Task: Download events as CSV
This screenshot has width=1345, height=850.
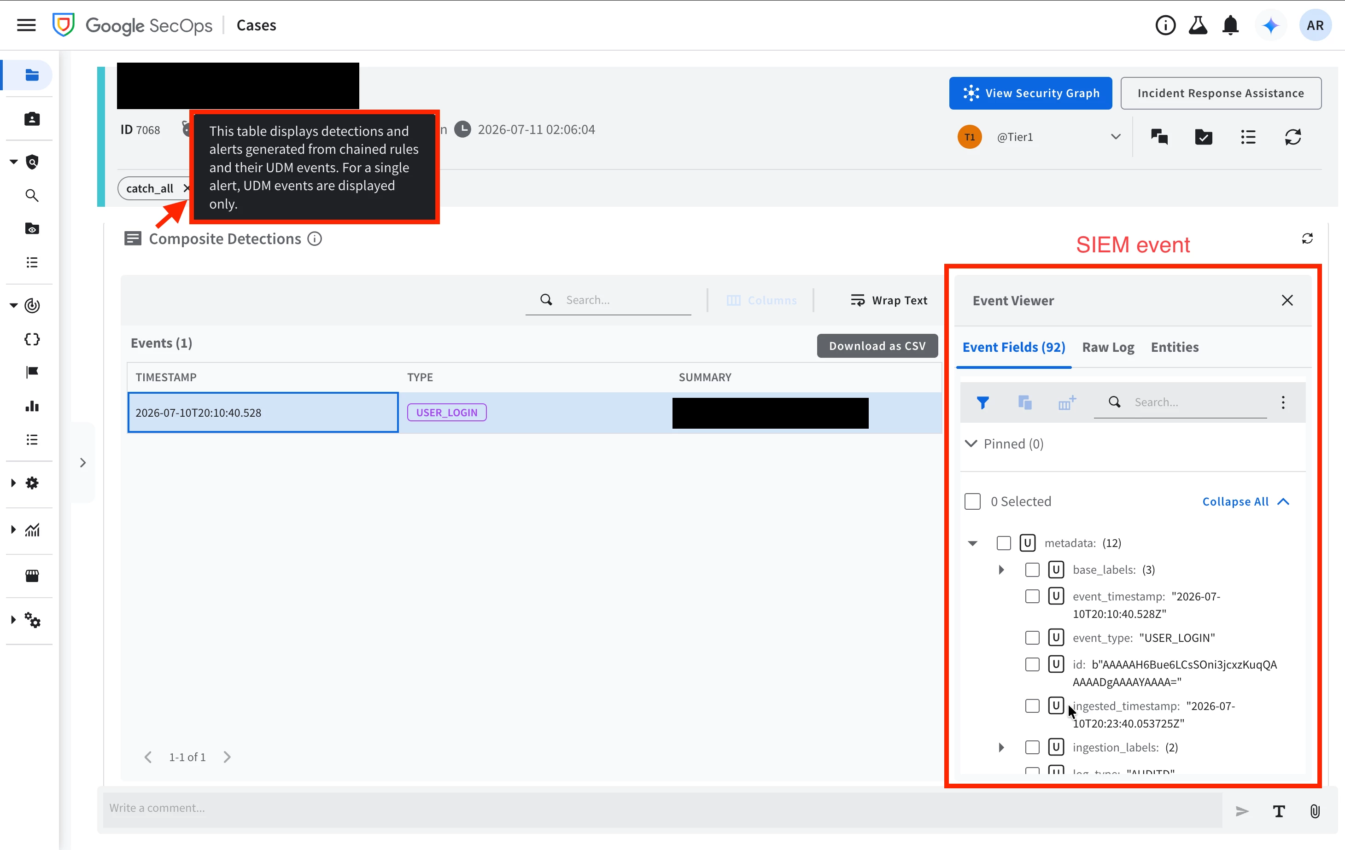Action: (x=877, y=346)
